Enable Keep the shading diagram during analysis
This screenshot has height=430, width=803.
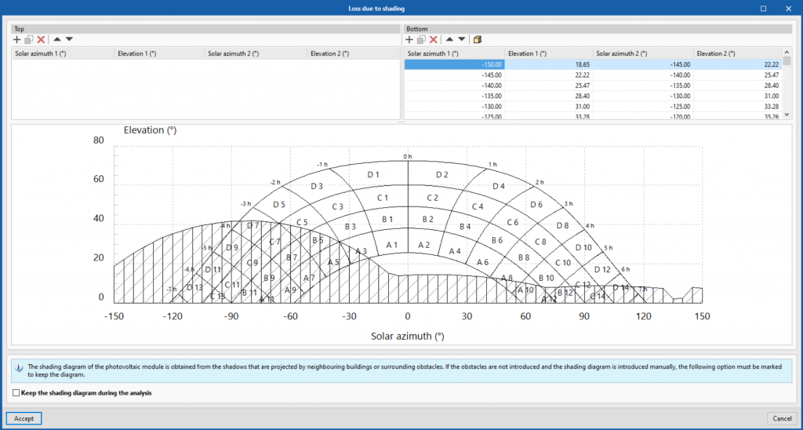coord(17,392)
